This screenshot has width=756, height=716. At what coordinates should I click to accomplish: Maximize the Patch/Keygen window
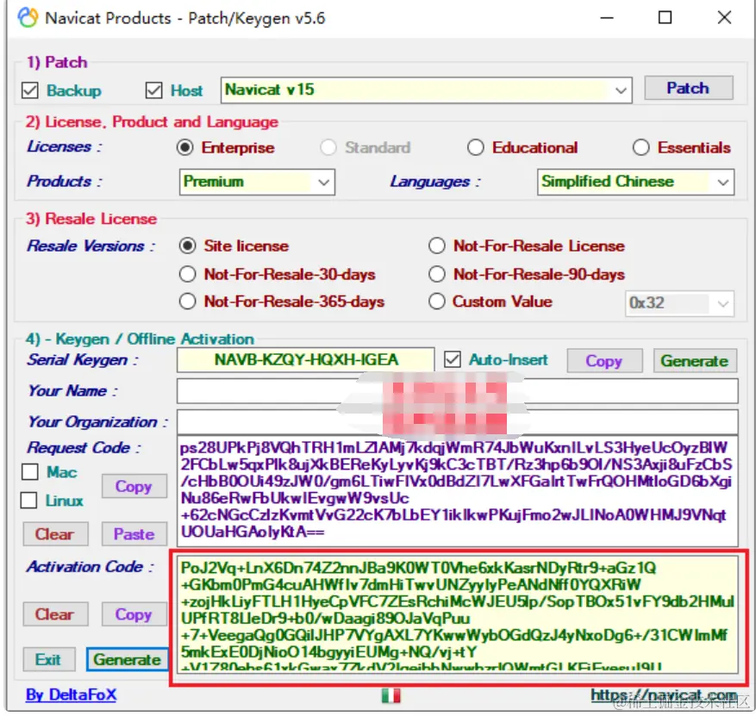coord(665,18)
